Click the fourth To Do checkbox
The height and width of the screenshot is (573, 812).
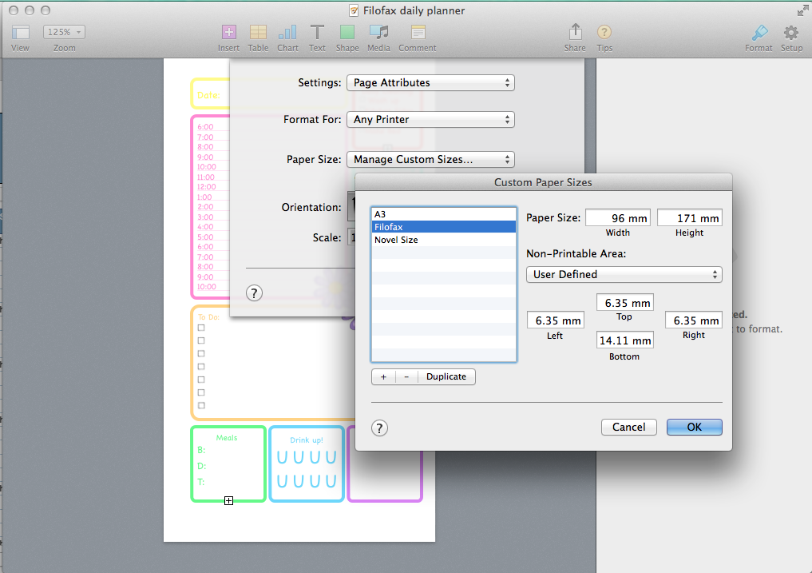click(201, 367)
